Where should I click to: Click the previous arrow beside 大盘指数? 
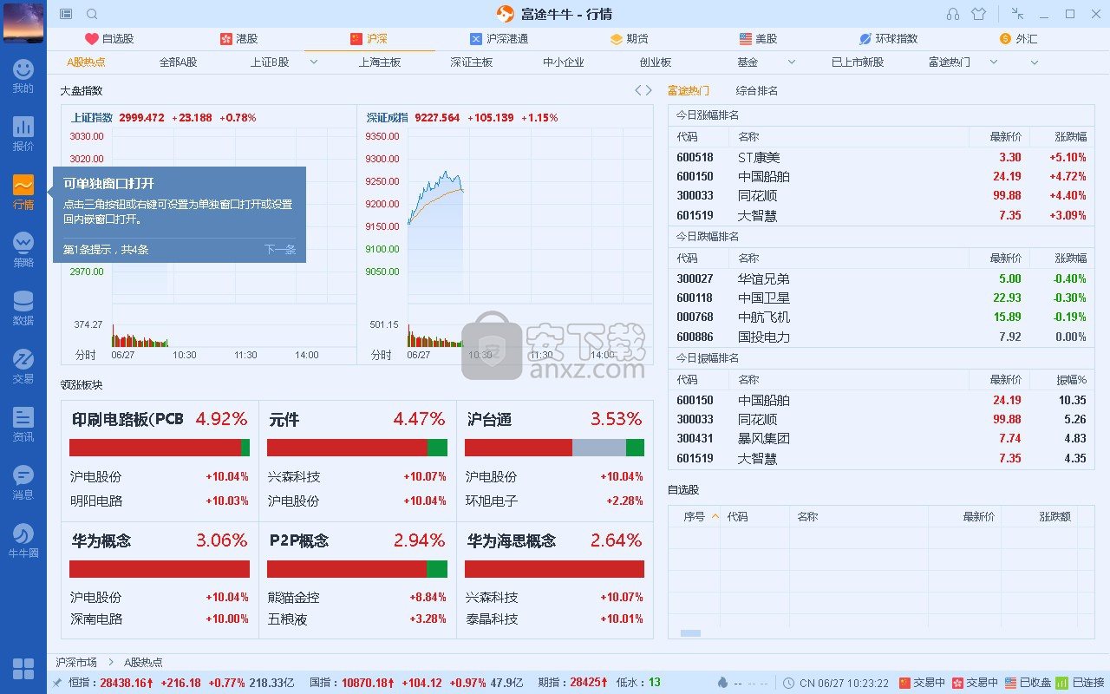tap(638, 90)
